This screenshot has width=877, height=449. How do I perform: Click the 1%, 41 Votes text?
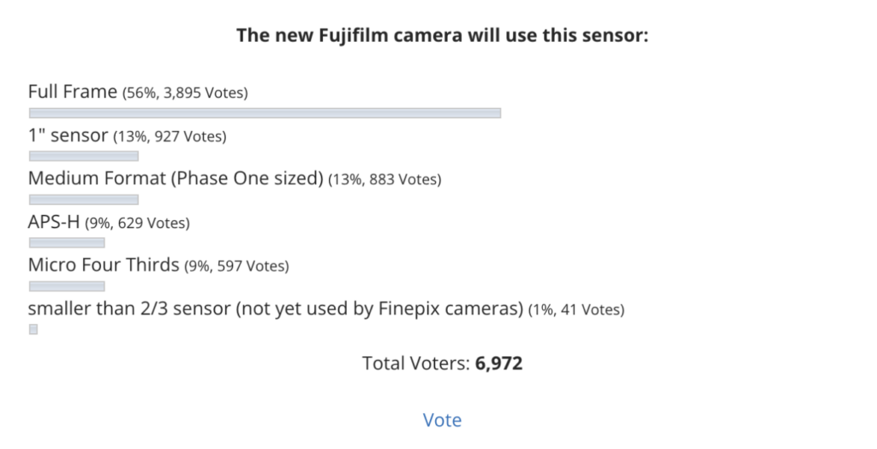coord(576,309)
